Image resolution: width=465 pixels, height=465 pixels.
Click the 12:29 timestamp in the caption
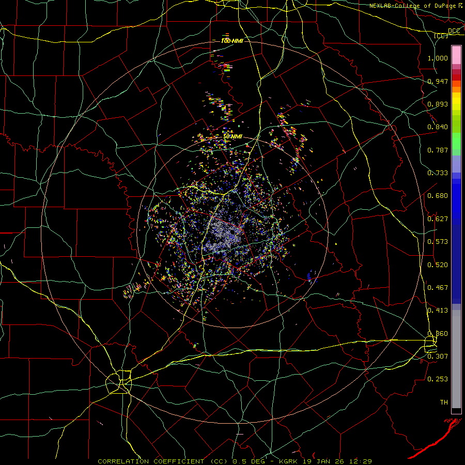coord(361,461)
